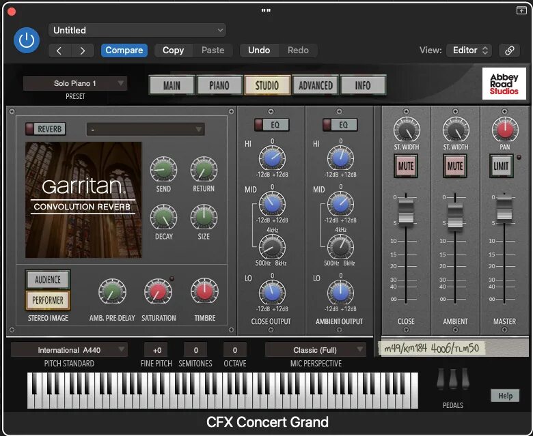The width and height of the screenshot is (533, 436).
Task: Mute the CLOSE channel
Action: click(x=406, y=166)
